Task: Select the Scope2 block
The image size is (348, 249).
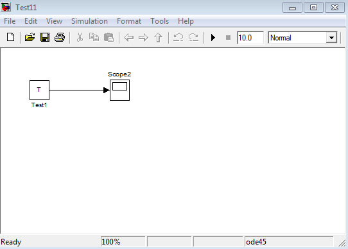Action: pos(119,90)
